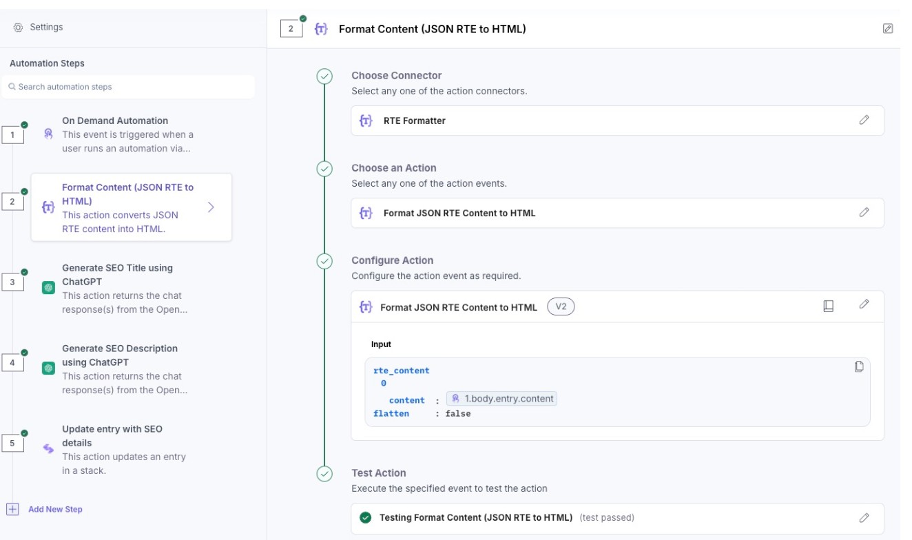Viewport: 912px width, 540px height.
Task: Click Test Action completed check circle
Action: pyautogui.click(x=324, y=474)
